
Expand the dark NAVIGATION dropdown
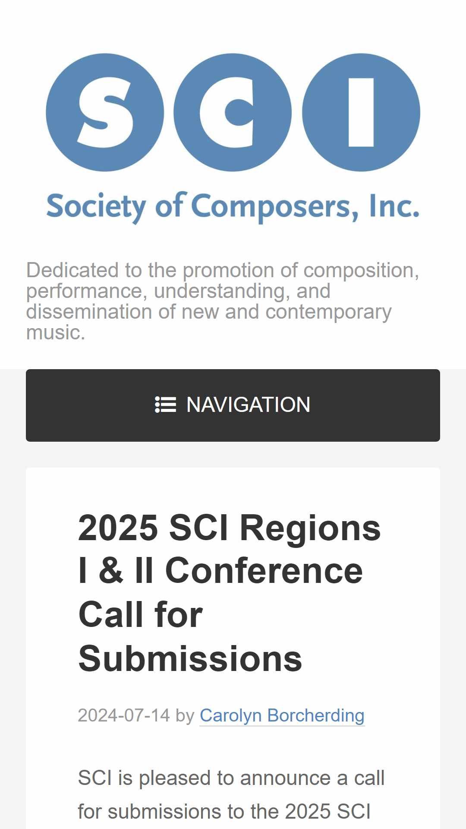pos(233,405)
